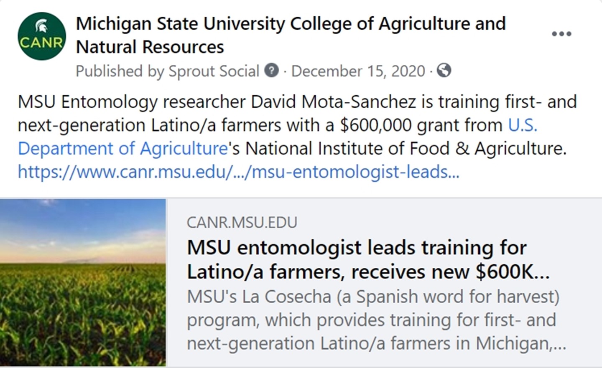Click the cornfield preview thumbnail

pos(83,282)
